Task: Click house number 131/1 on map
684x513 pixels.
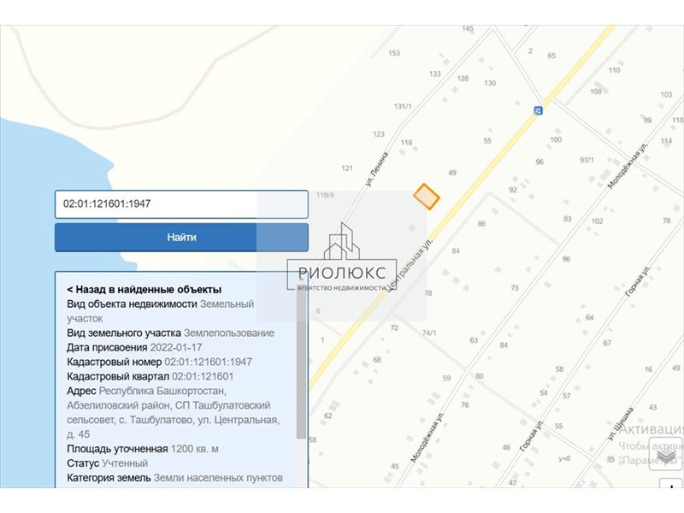Action: point(403,106)
